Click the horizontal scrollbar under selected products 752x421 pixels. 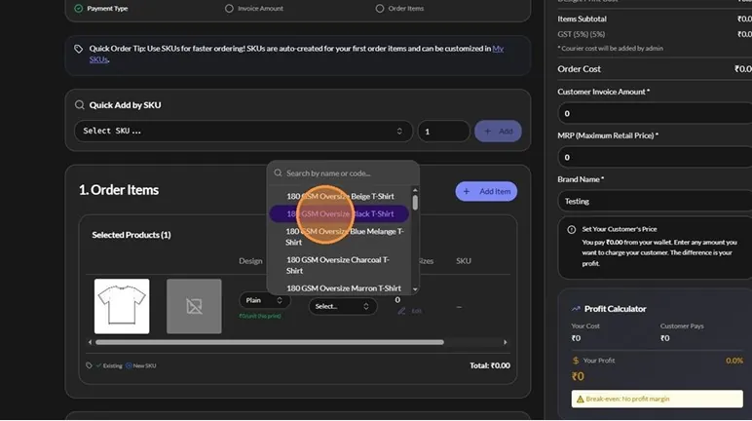pos(270,342)
